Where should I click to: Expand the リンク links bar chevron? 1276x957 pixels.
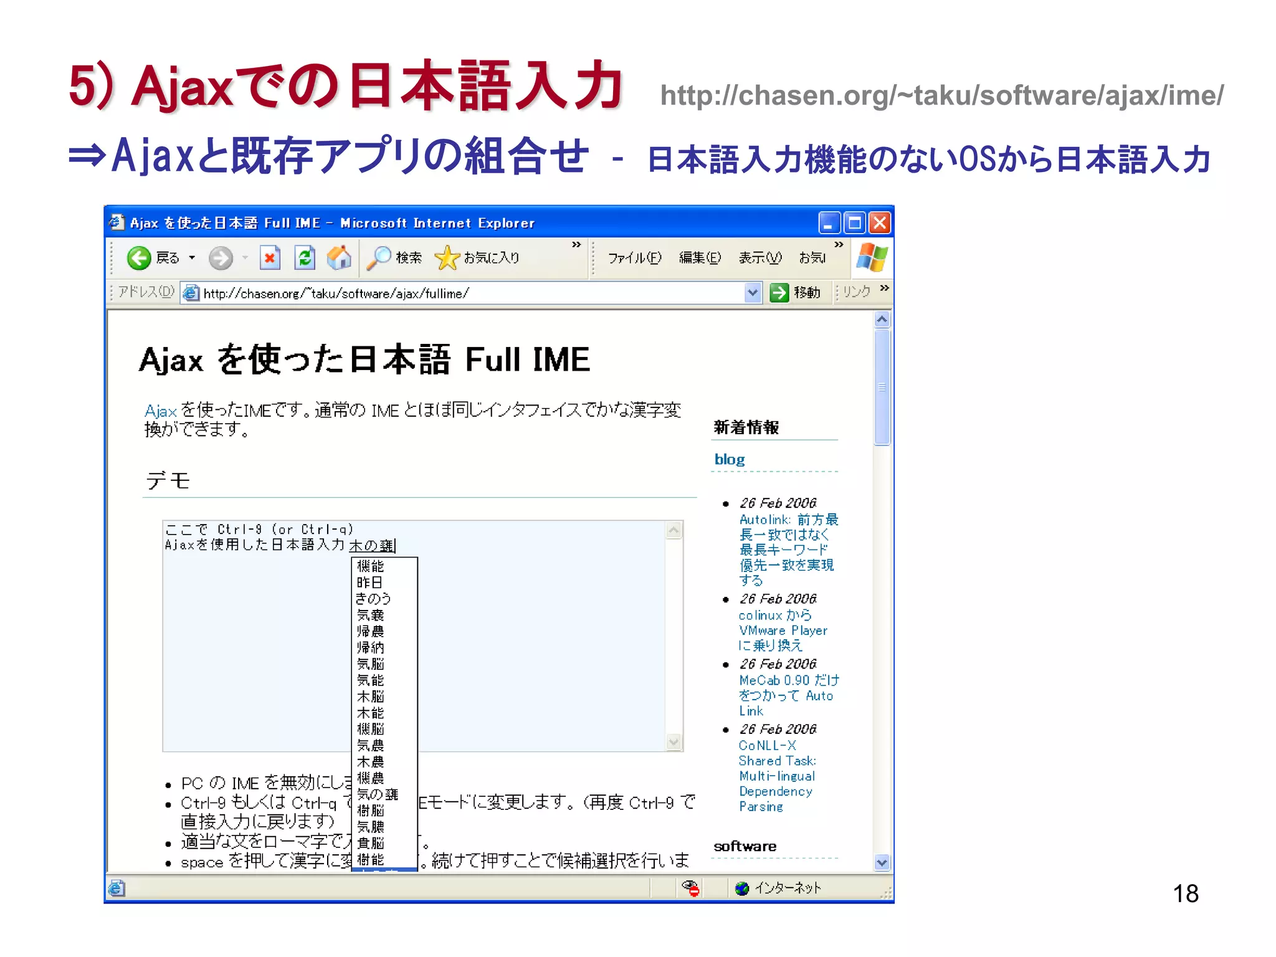click(x=885, y=288)
